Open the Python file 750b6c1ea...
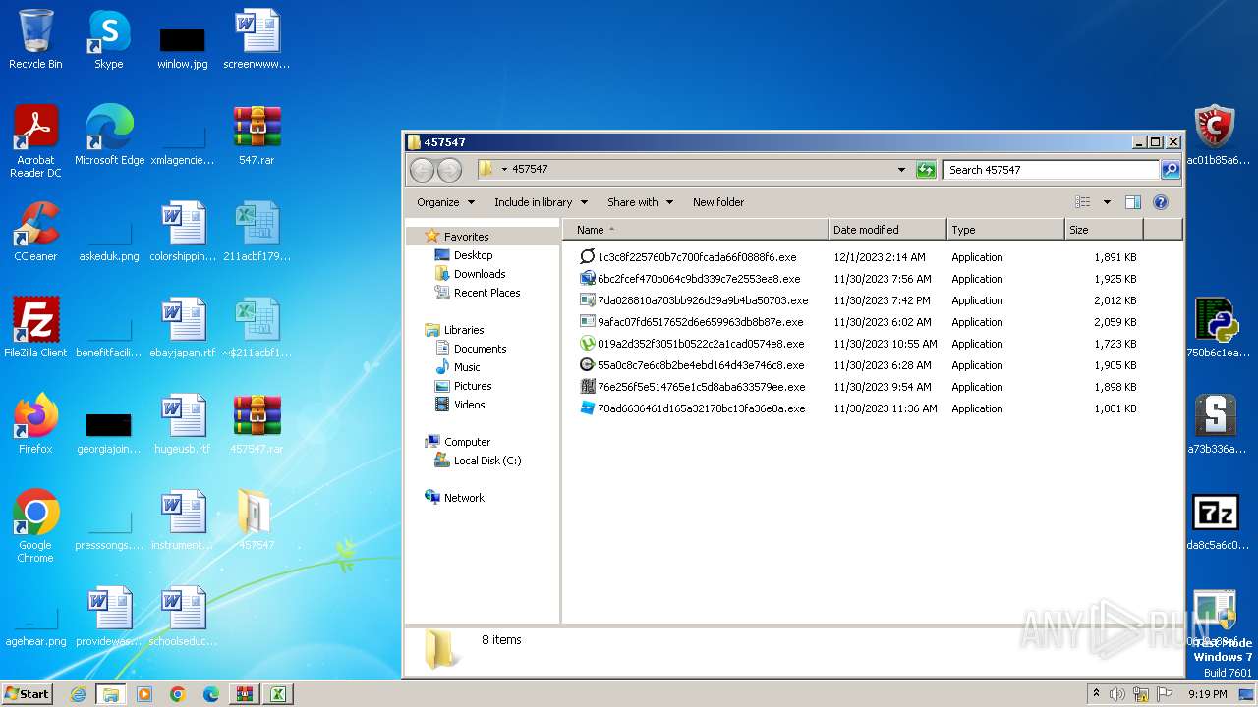 1217,328
